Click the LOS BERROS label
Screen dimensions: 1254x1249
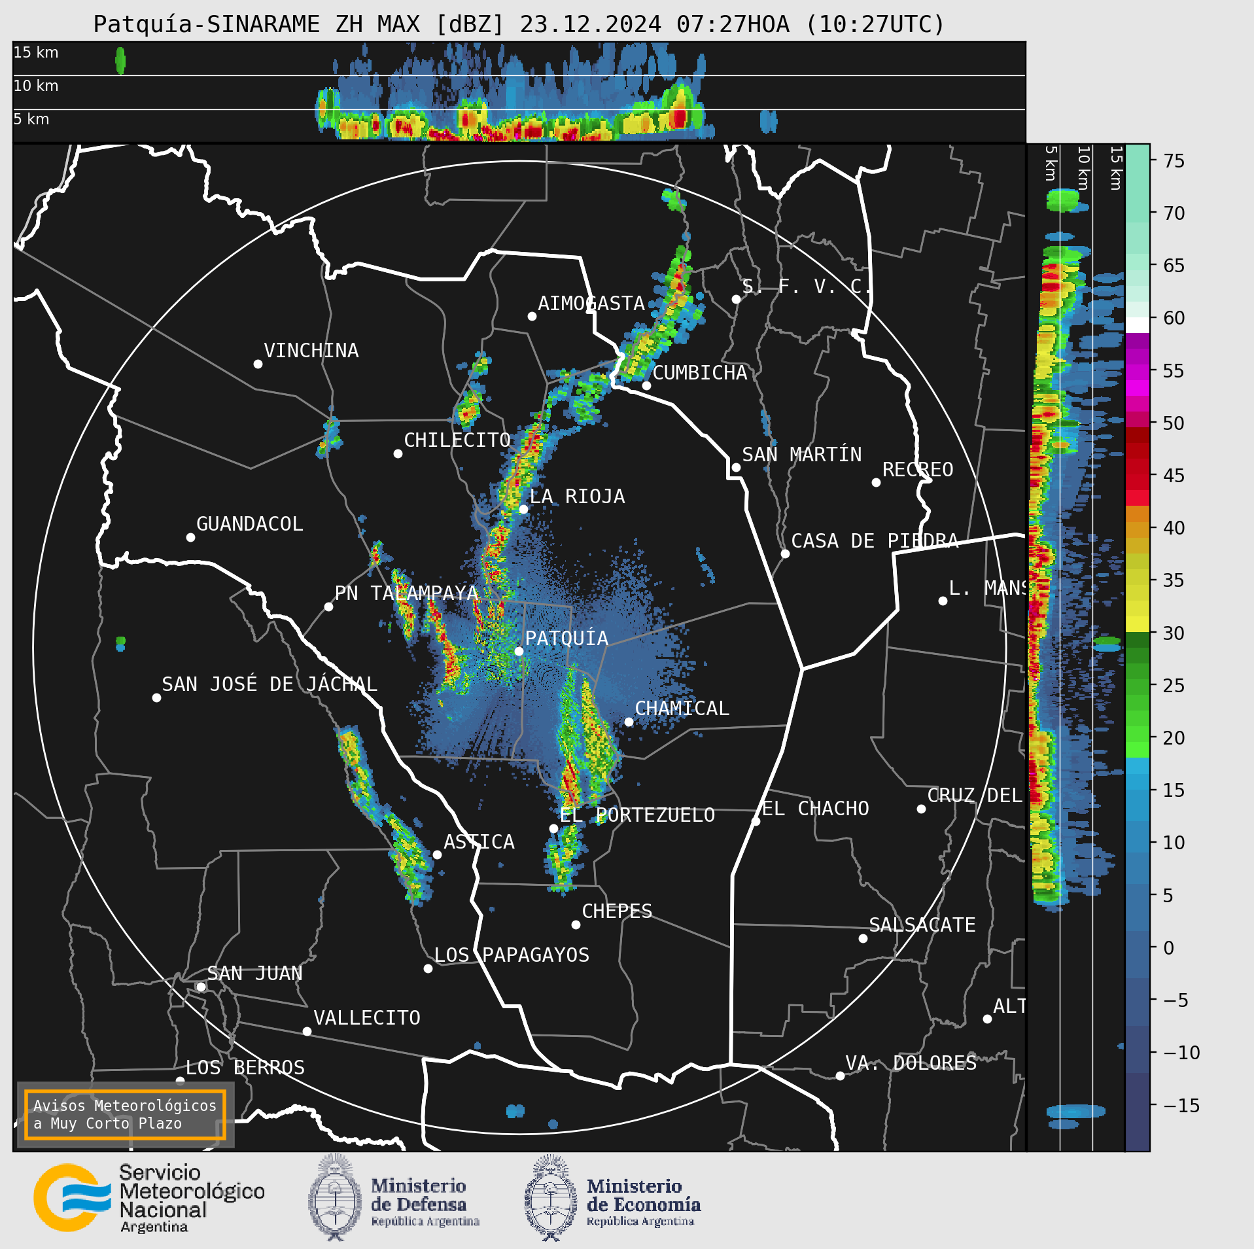click(245, 1068)
